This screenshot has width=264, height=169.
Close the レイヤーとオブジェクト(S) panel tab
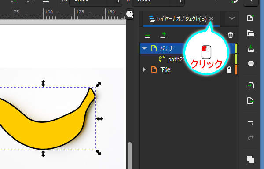point(211,18)
